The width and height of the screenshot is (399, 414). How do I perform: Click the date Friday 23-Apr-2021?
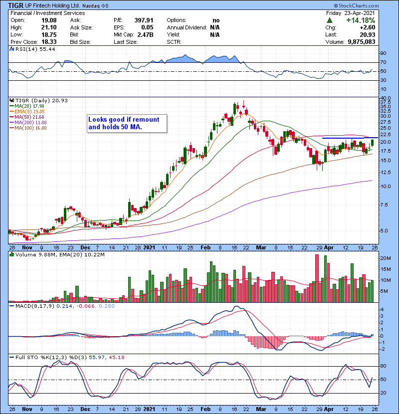pos(351,13)
